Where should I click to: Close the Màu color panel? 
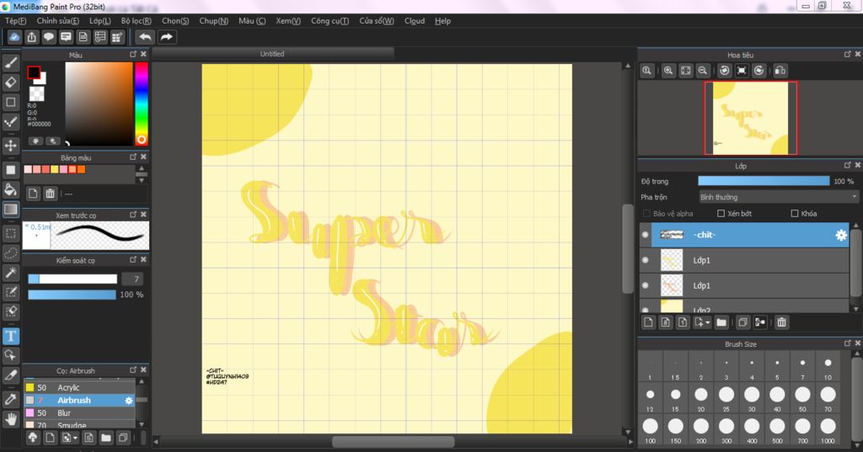pos(143,54)
